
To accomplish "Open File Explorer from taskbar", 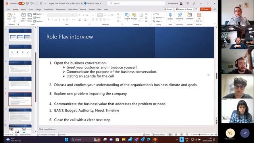I will pos(123,139).
